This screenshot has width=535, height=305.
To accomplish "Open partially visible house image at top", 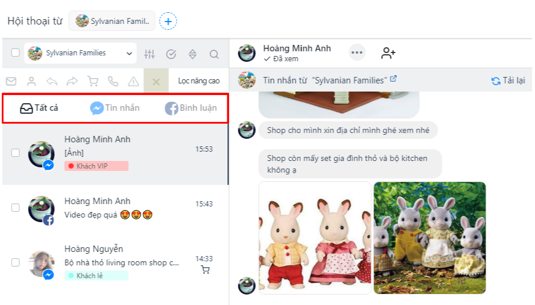I will [x=339, y=104].
